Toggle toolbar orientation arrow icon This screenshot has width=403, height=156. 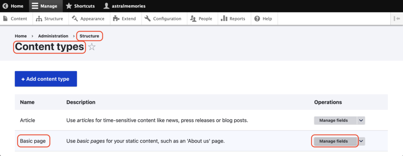click(397, 19)
